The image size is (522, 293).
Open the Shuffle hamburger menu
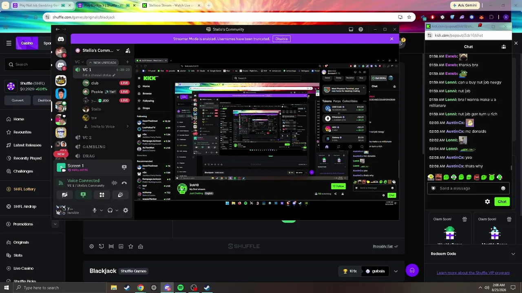click(9, 43)
